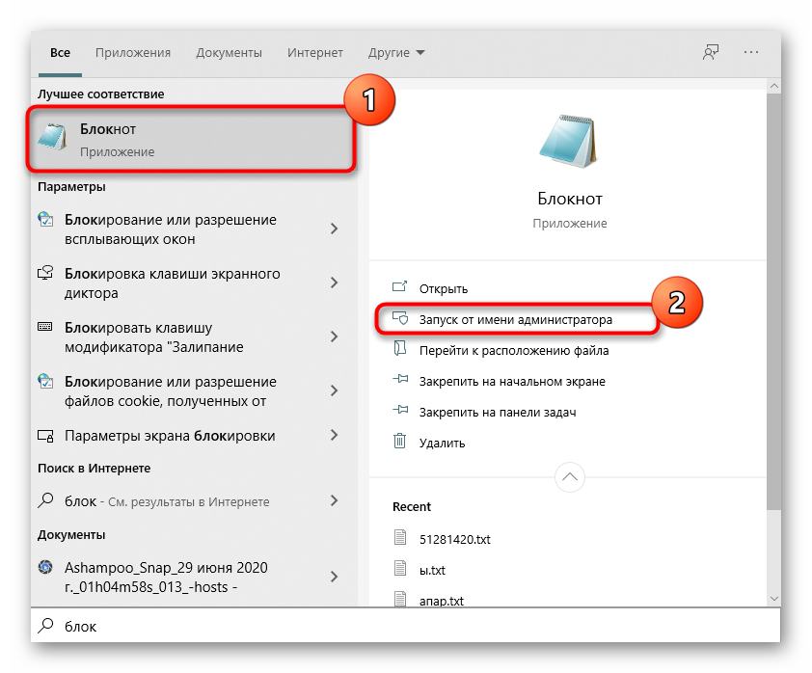Screen dimensions: 812x673
Task: Click the trash can icon
Action: coord(400,441)
